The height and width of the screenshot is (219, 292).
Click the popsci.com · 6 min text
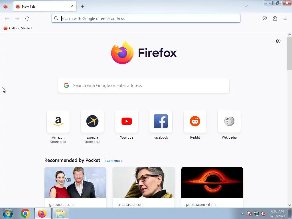click(x=202, y=204)
